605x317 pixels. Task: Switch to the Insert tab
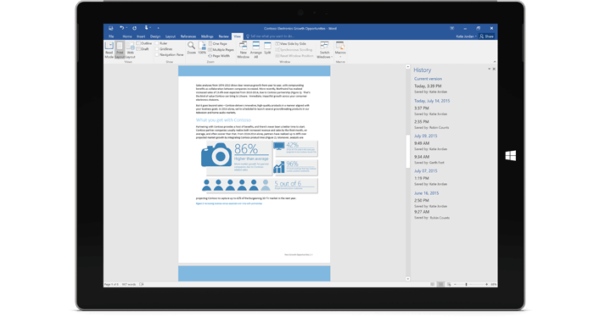141,36
